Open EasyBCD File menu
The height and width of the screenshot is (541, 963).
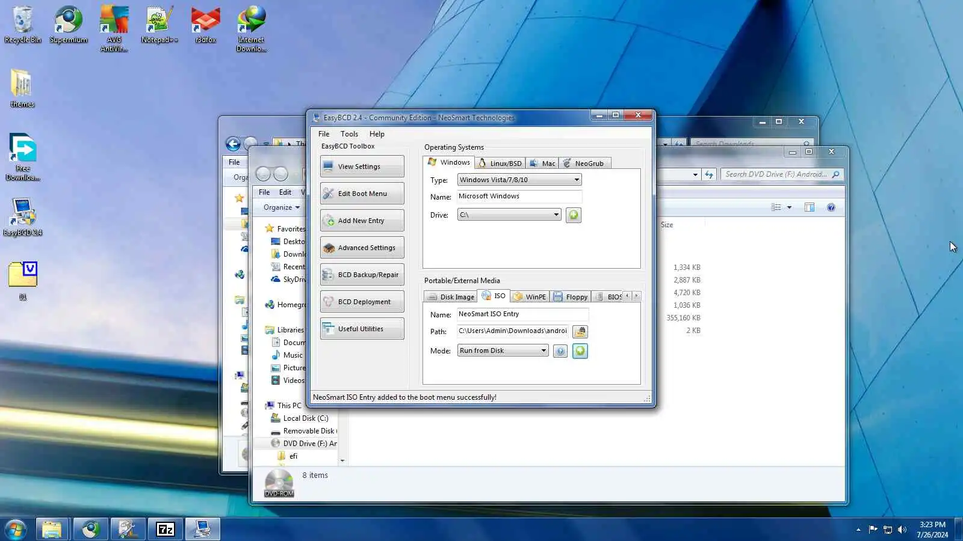324,134
